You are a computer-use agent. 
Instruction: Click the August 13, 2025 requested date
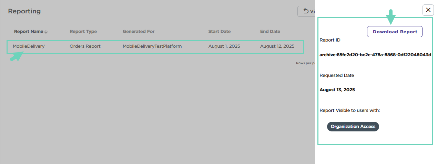point(337,90)
